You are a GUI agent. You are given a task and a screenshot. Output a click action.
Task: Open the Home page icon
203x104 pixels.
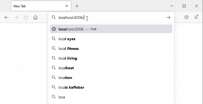pyautogui.click(x=35, y=18)
